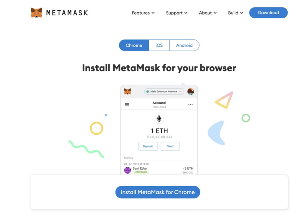The height and width of the screenshot is (219, 307).
Task: Click the Deposit button
Action: click(148, 146)
